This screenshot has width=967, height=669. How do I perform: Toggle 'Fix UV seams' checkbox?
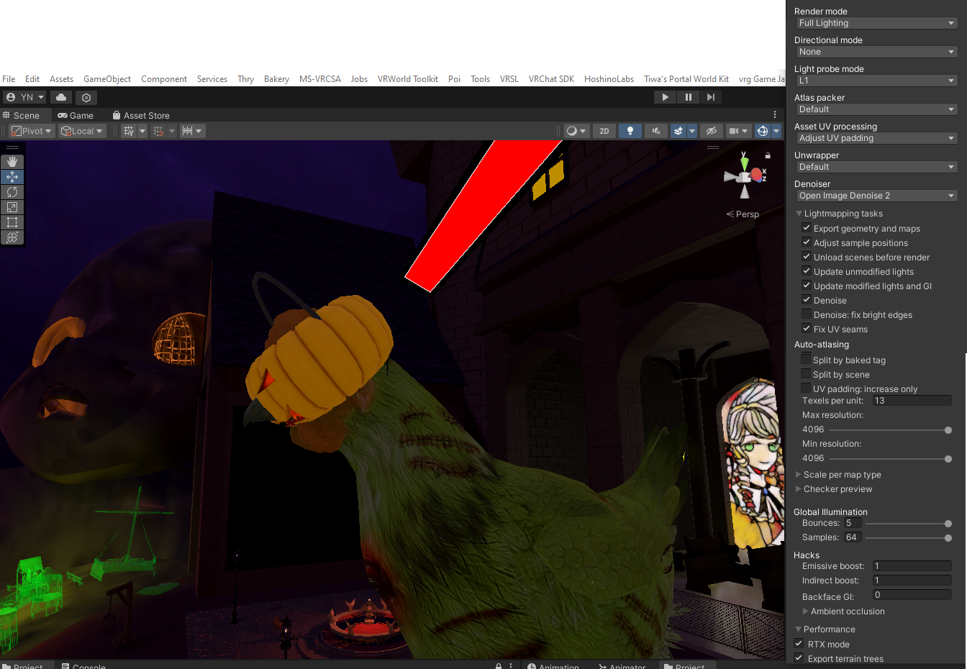pyautogui.click(x=807, y=329)
